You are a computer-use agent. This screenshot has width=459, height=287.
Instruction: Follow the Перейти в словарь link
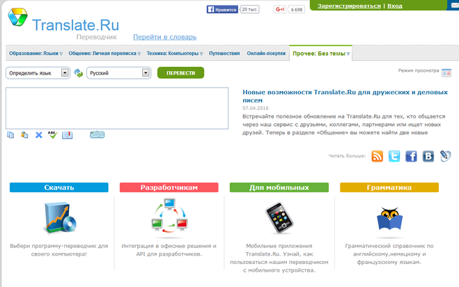(x=164, y=36)
